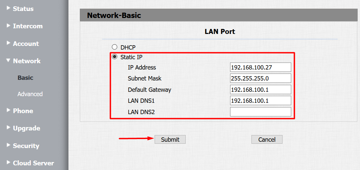Select the DHCP radio button
Screen dimensions: 360x170
(x=115, y=47)
